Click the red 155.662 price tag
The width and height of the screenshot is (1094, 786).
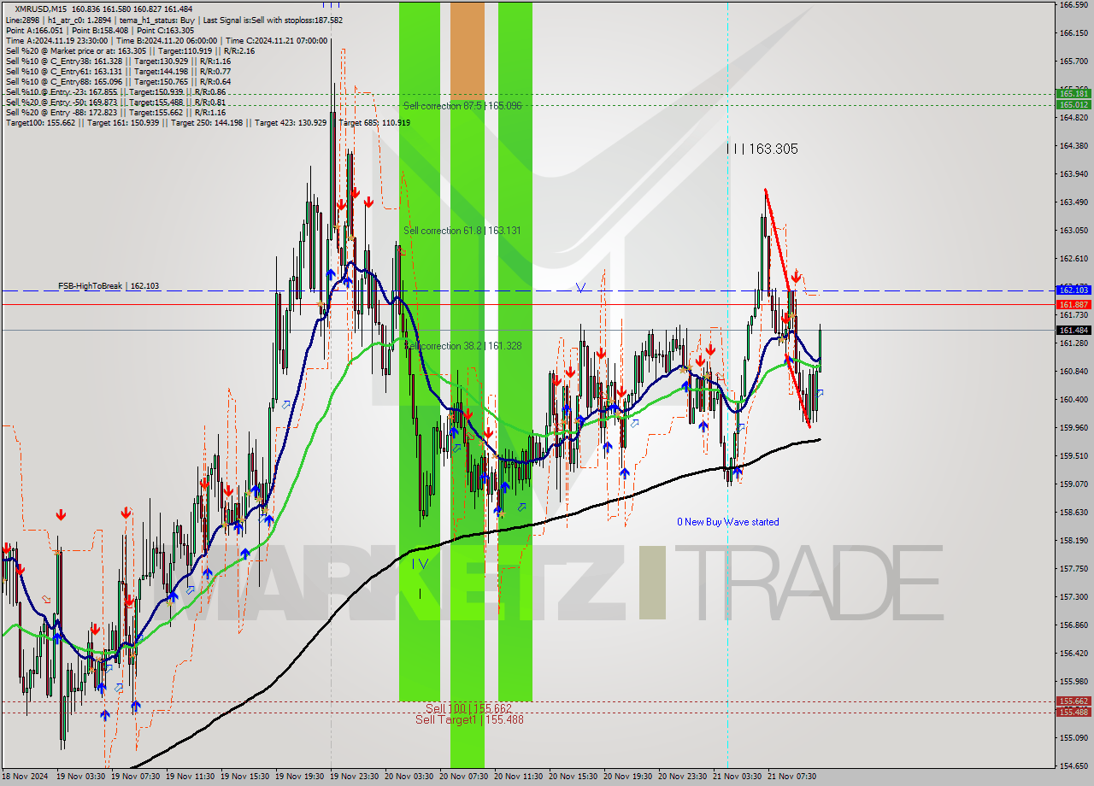pos(1073,701)
